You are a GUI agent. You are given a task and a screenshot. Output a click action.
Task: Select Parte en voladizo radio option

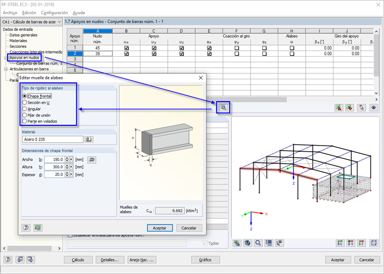click(24, 121)
